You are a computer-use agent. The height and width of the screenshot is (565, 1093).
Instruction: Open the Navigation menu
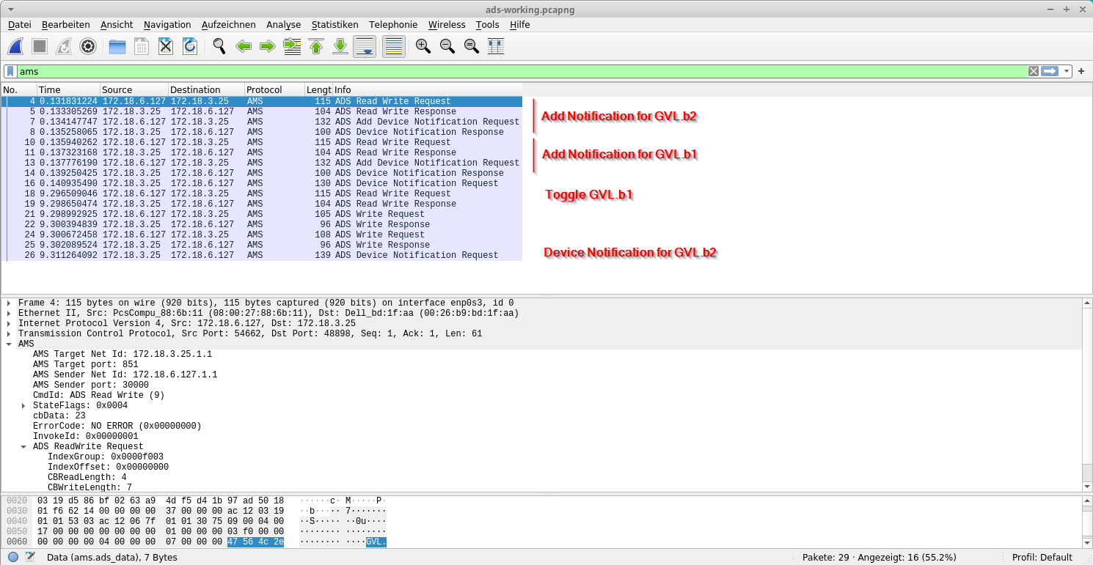(x=167, y=24)
